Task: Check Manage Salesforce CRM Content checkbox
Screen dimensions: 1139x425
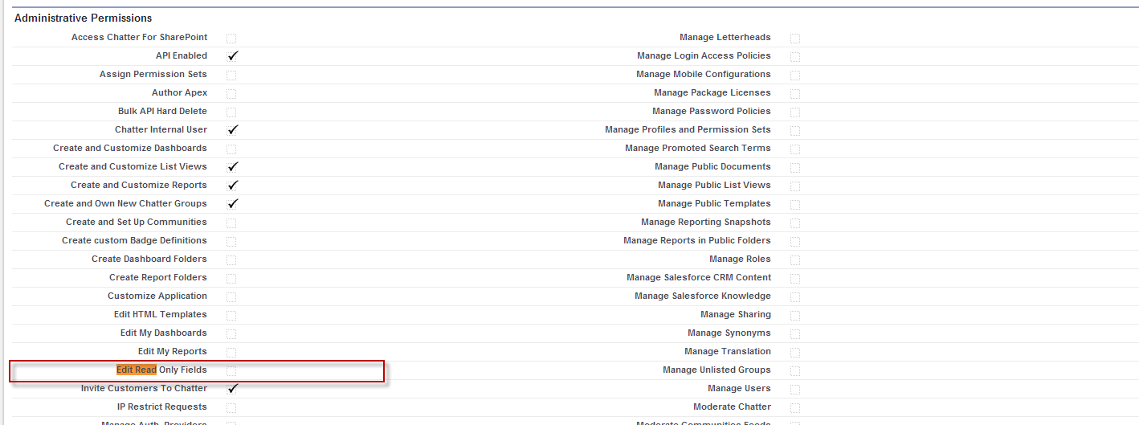Action: point(795,278)
